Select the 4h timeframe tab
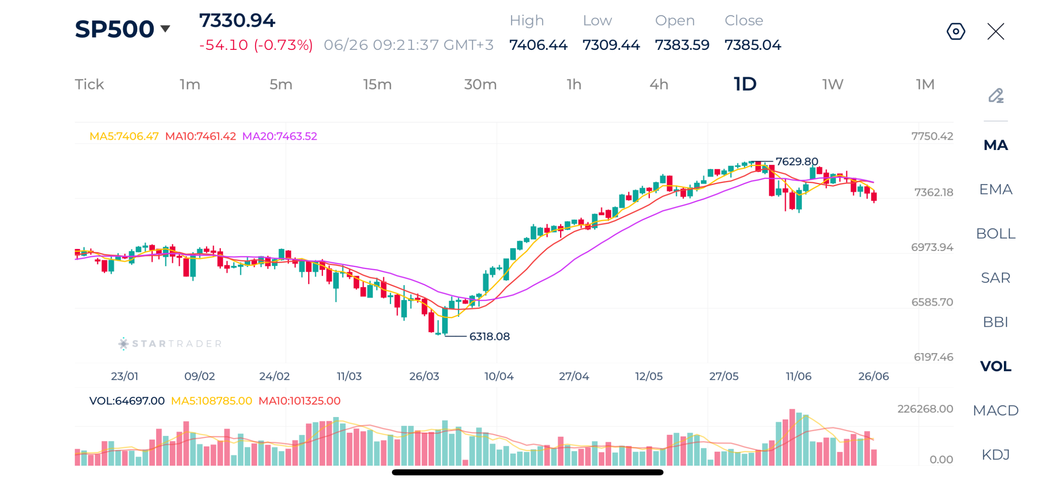 click(659, 84)
